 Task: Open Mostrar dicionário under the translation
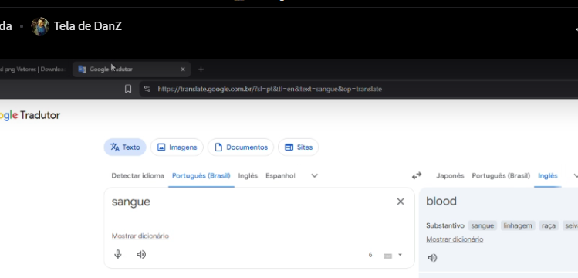(x=455, y=239)
